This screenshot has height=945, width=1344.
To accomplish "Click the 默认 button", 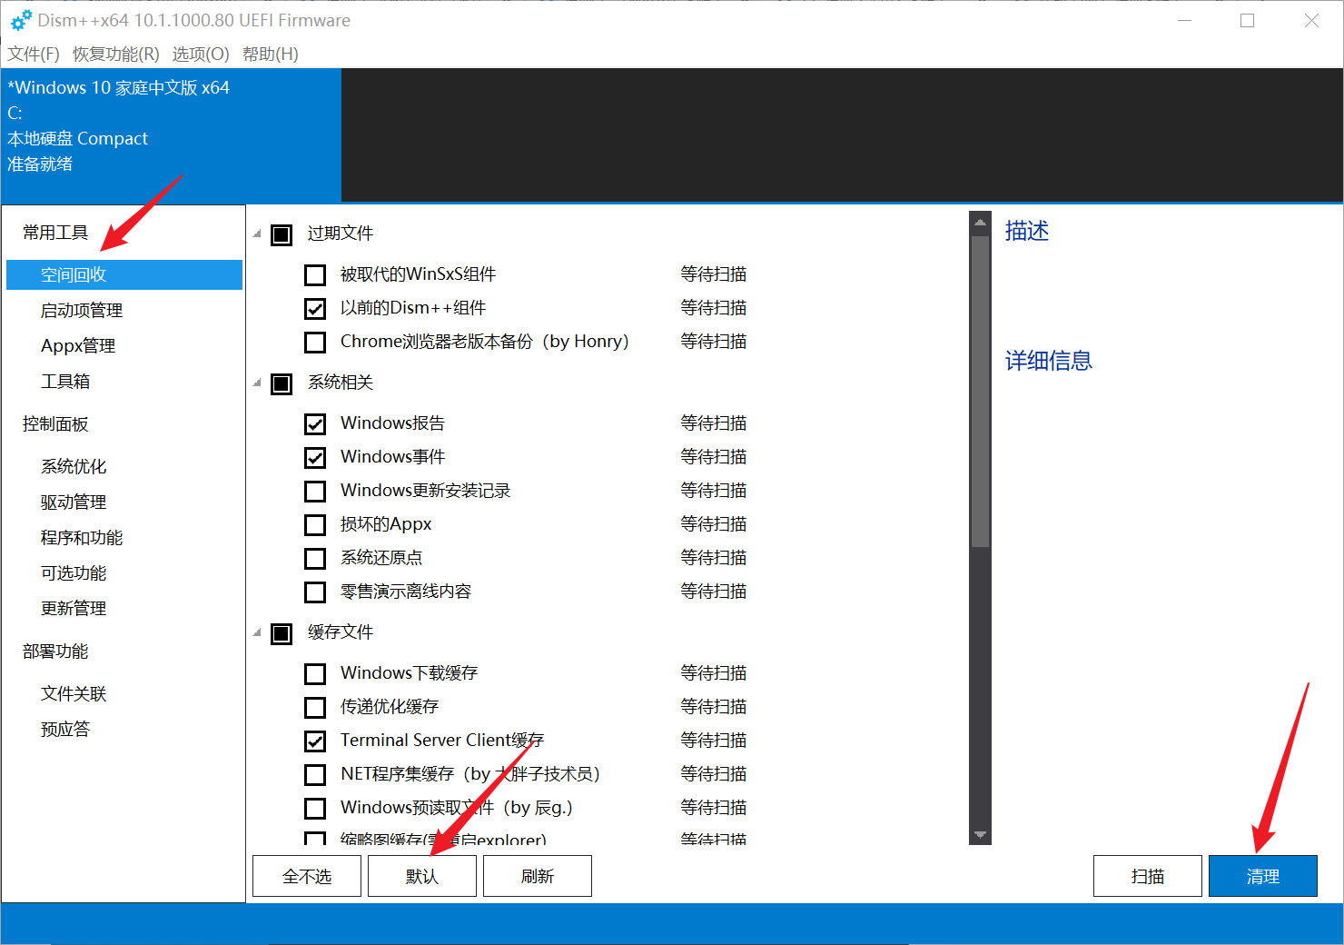I will 422,876.
